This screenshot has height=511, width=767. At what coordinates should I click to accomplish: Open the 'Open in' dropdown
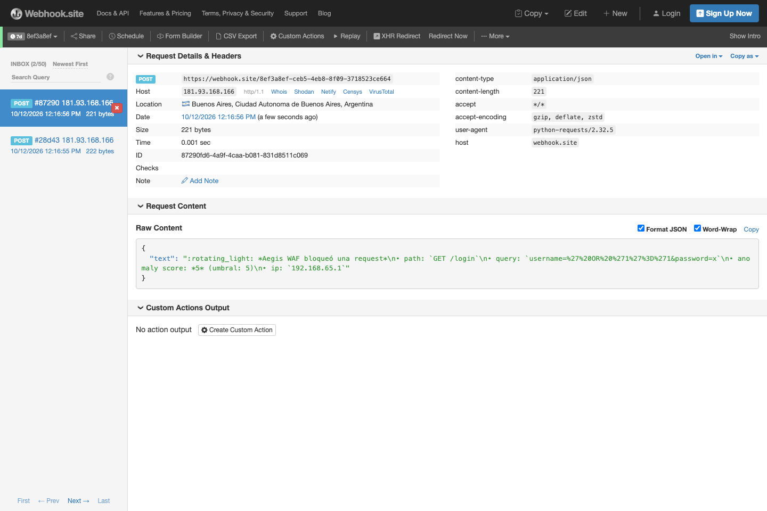[x=709, y=56]
